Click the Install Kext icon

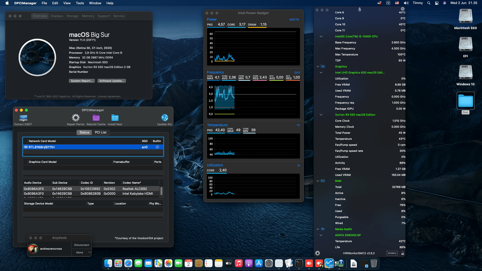pos(115,118)
